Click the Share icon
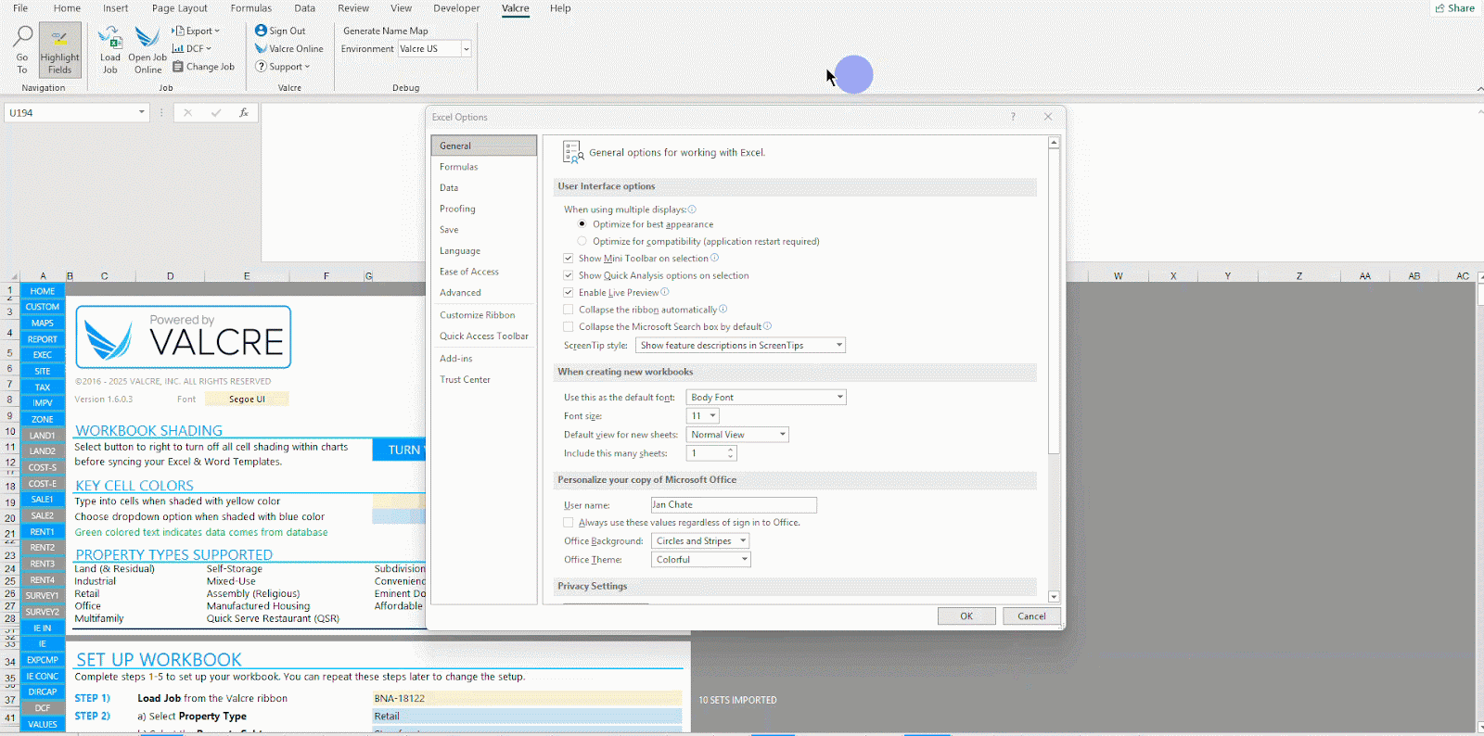Viewport: 1484px width, 736px height. click(x=1439, y=8)
